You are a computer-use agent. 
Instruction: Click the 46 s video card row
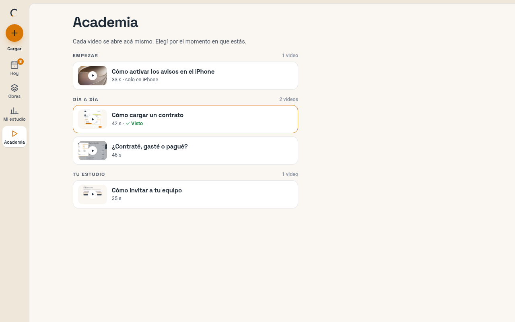(x=185, y=151)
